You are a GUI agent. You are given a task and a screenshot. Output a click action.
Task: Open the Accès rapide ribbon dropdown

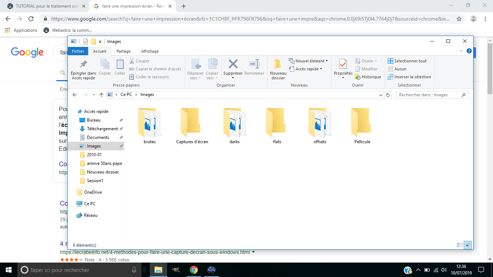pyautogui.click(x=306, y=69)
